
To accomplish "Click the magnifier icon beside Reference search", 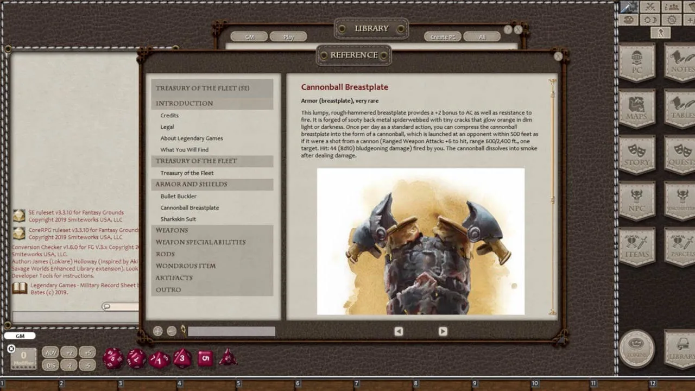I will (184, 330).
